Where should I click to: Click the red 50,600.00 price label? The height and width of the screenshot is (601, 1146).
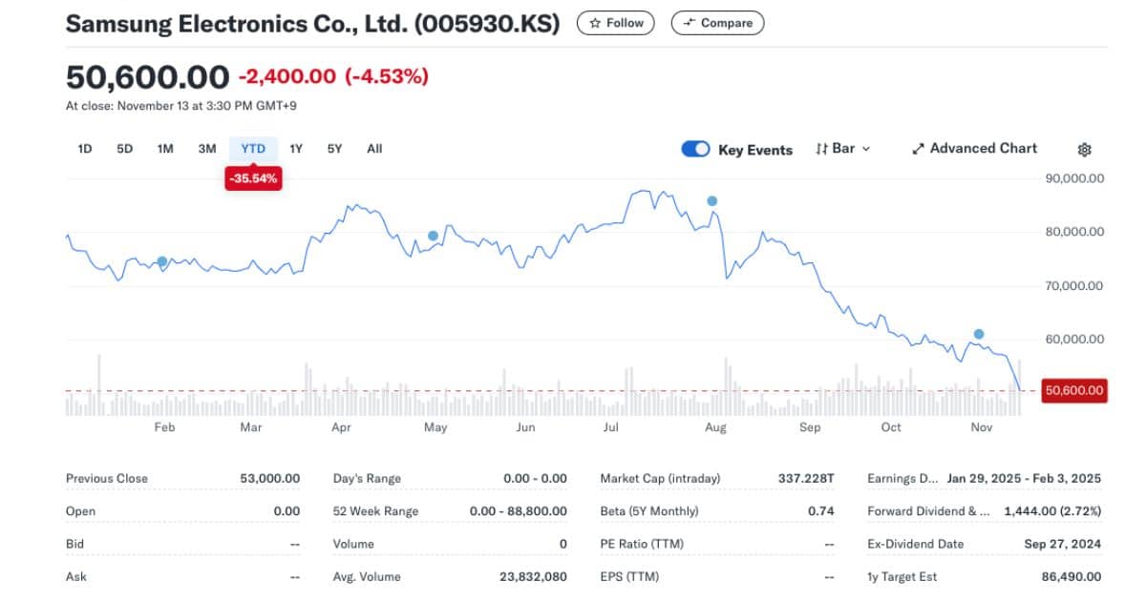point(1074,390)
